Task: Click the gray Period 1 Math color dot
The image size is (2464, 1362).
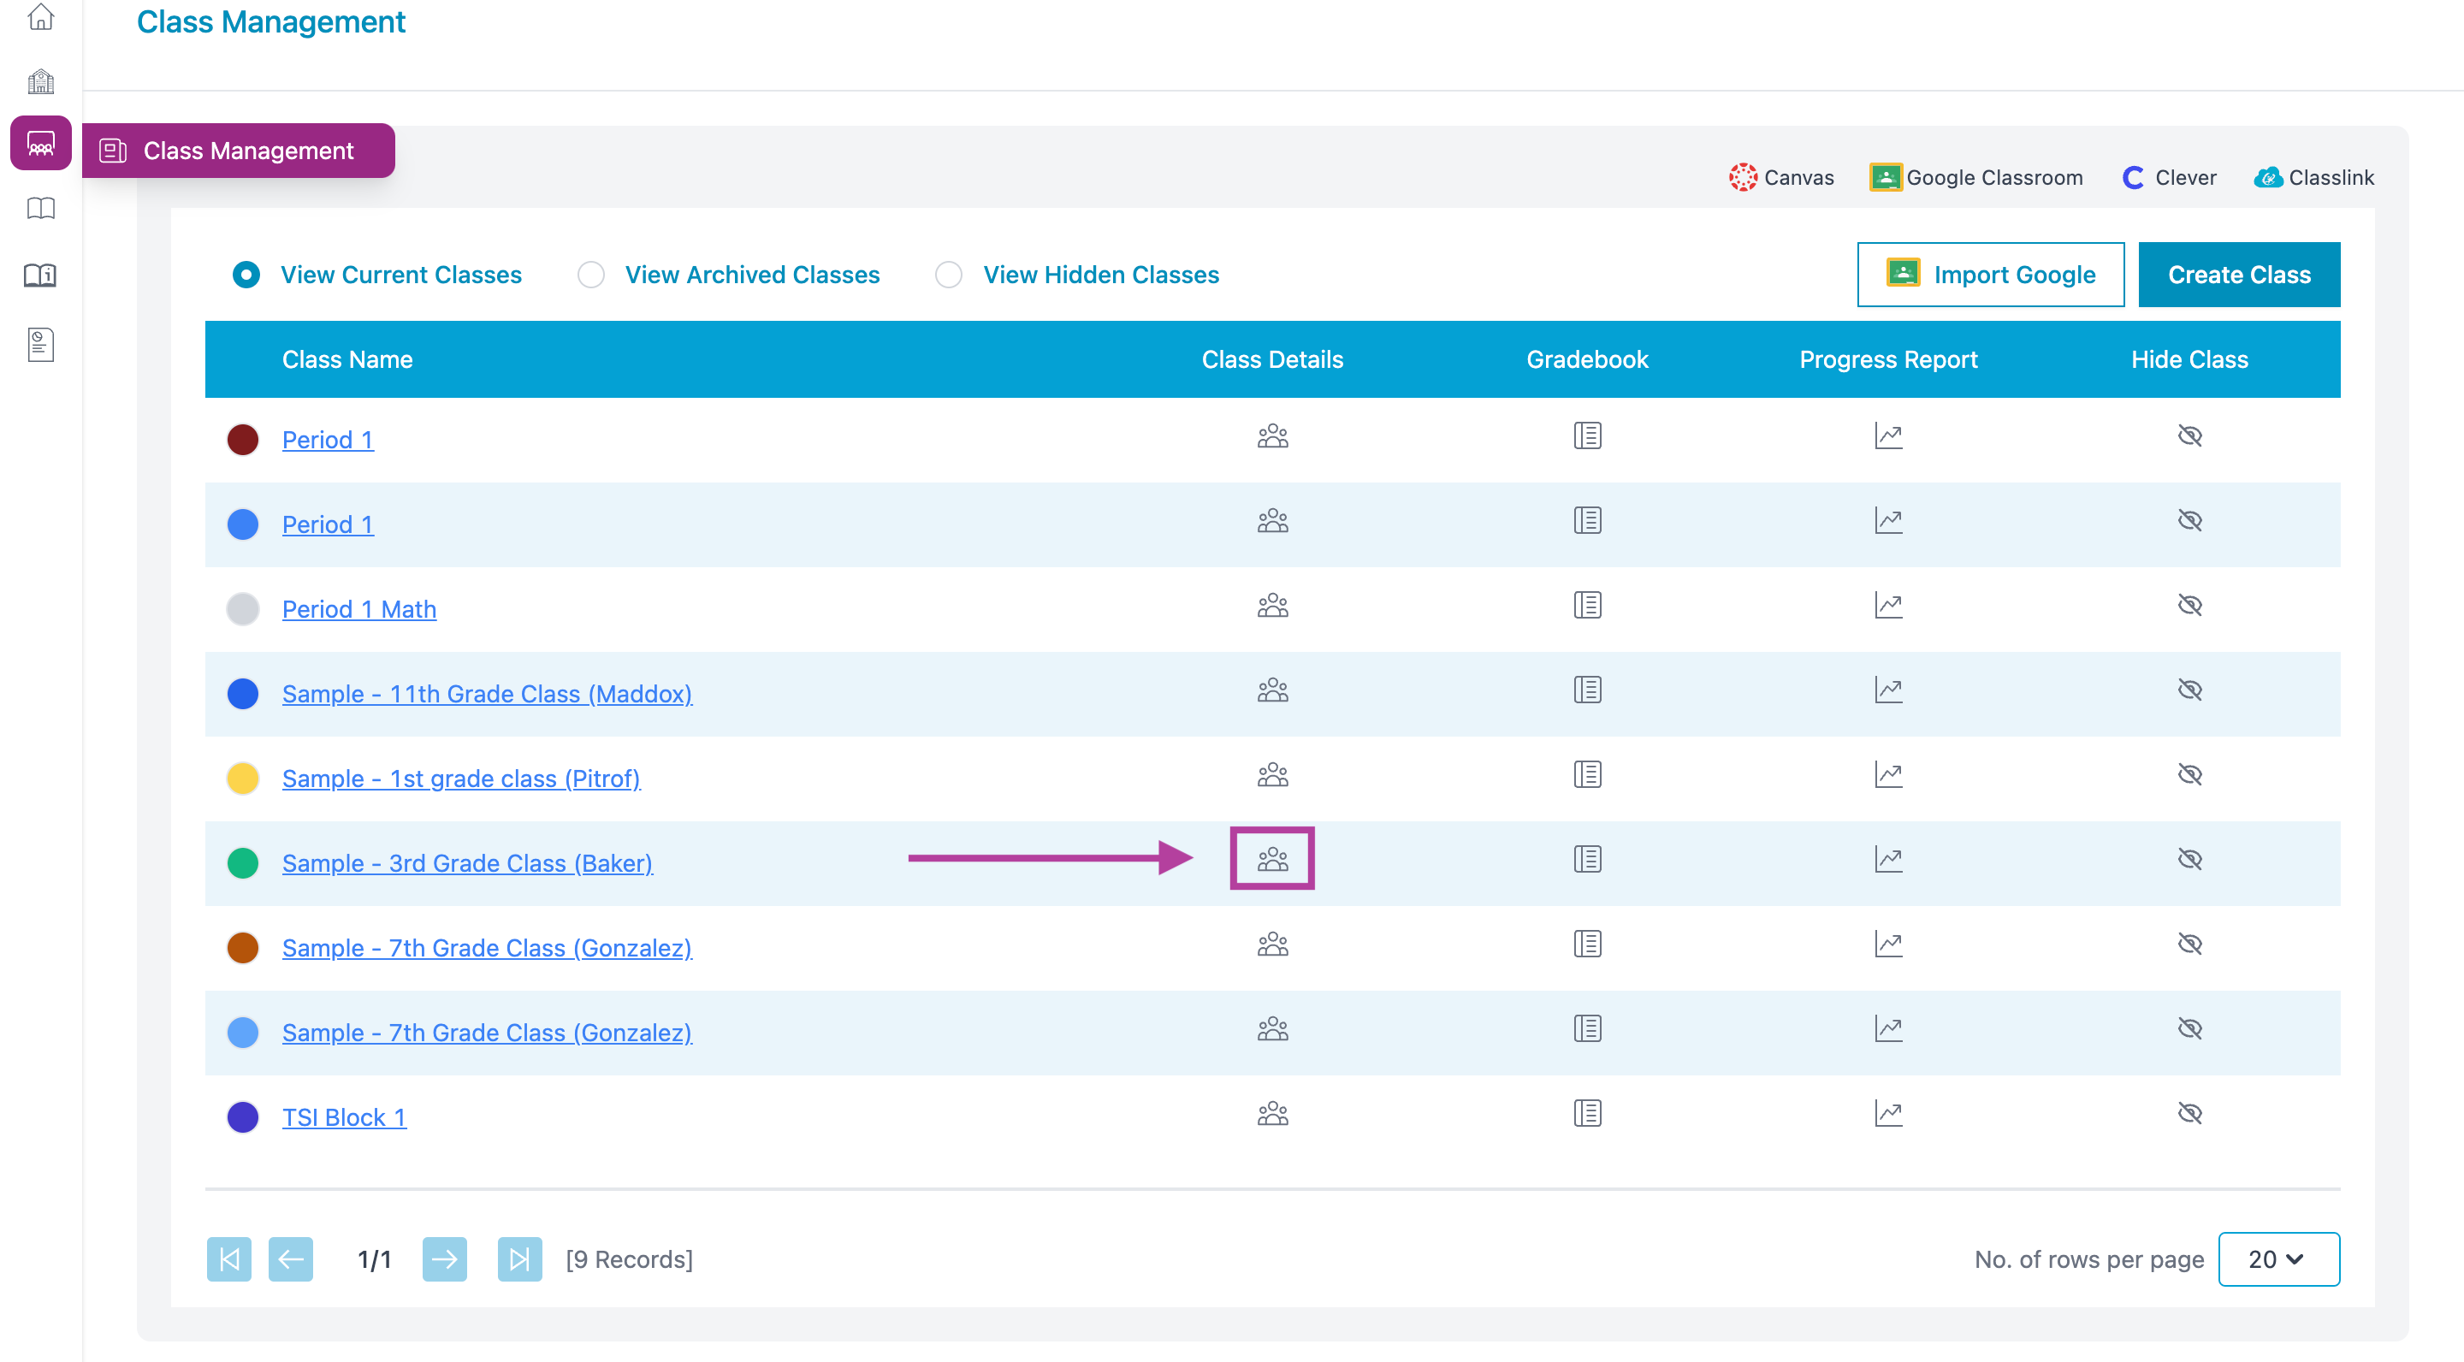Action: (243, 609)
